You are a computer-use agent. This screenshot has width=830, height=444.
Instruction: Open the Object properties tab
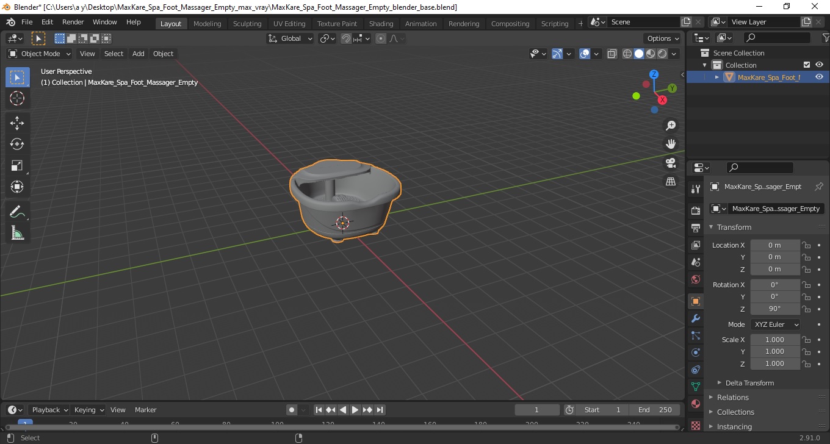click(x=696, y=301)
